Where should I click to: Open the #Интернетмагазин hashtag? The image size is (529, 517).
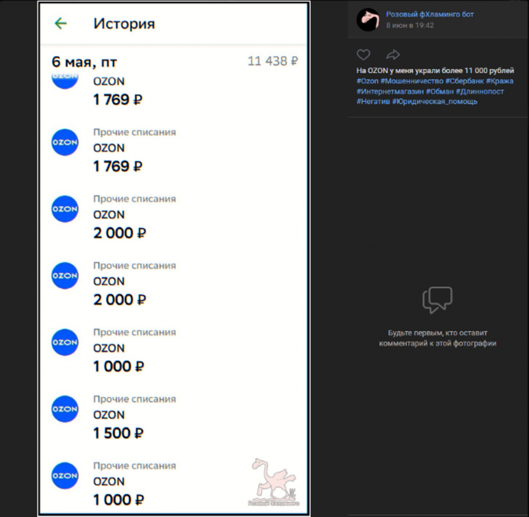(x=390, y=91)
